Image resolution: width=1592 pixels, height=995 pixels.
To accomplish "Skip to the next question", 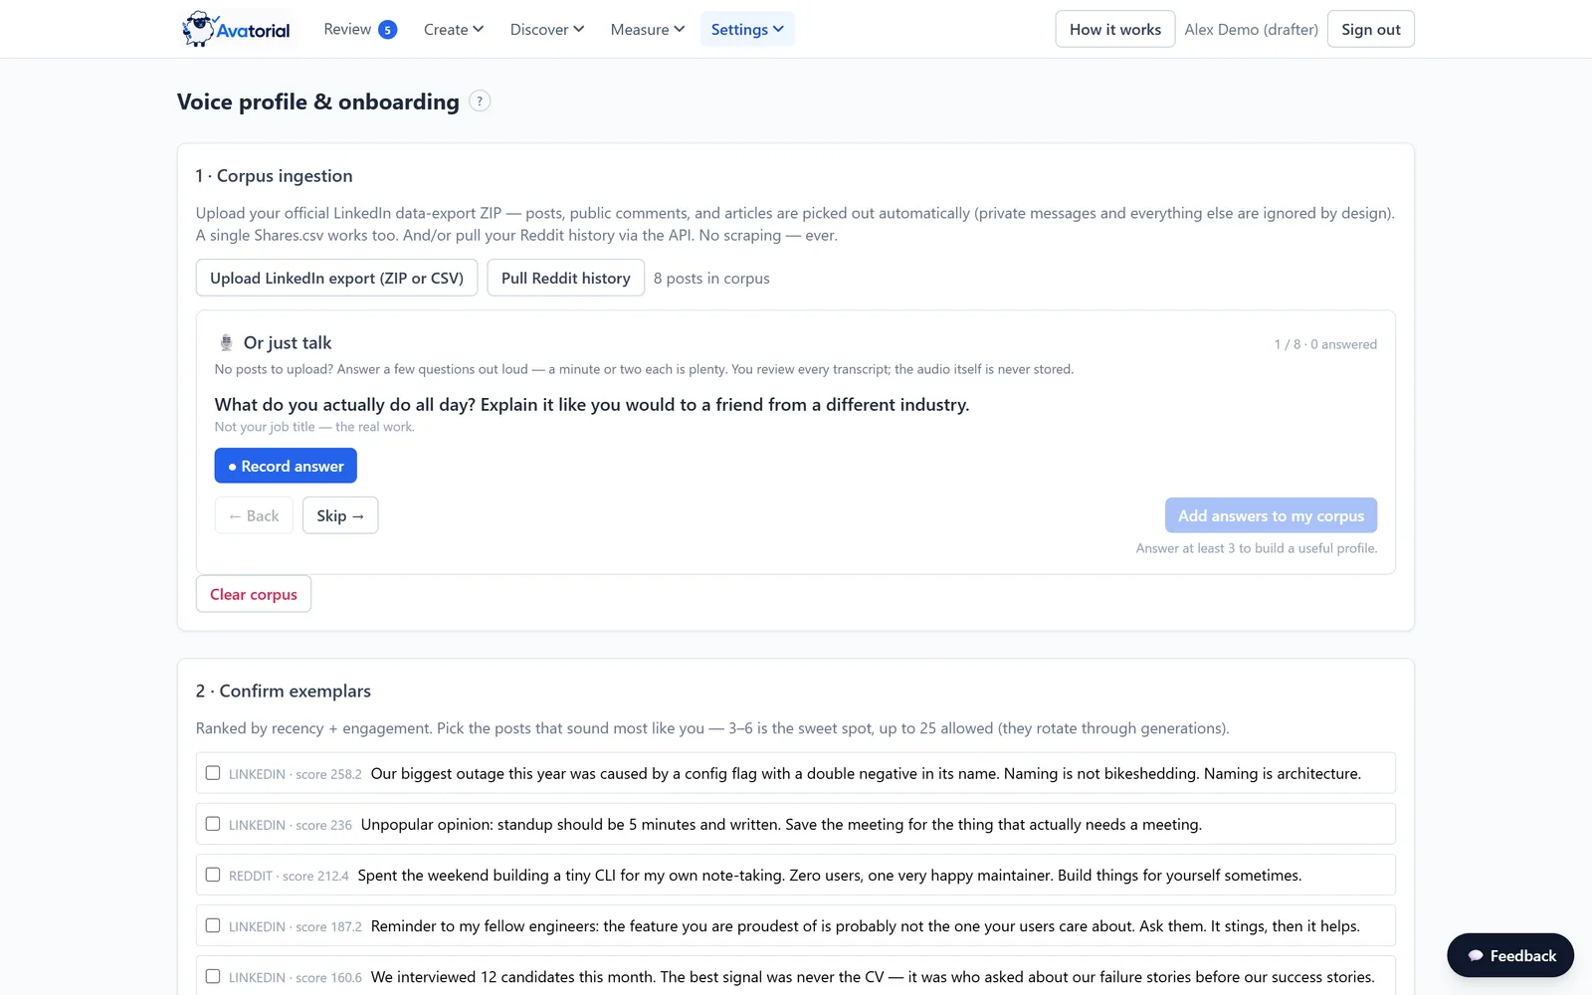I will pos(340,515).
